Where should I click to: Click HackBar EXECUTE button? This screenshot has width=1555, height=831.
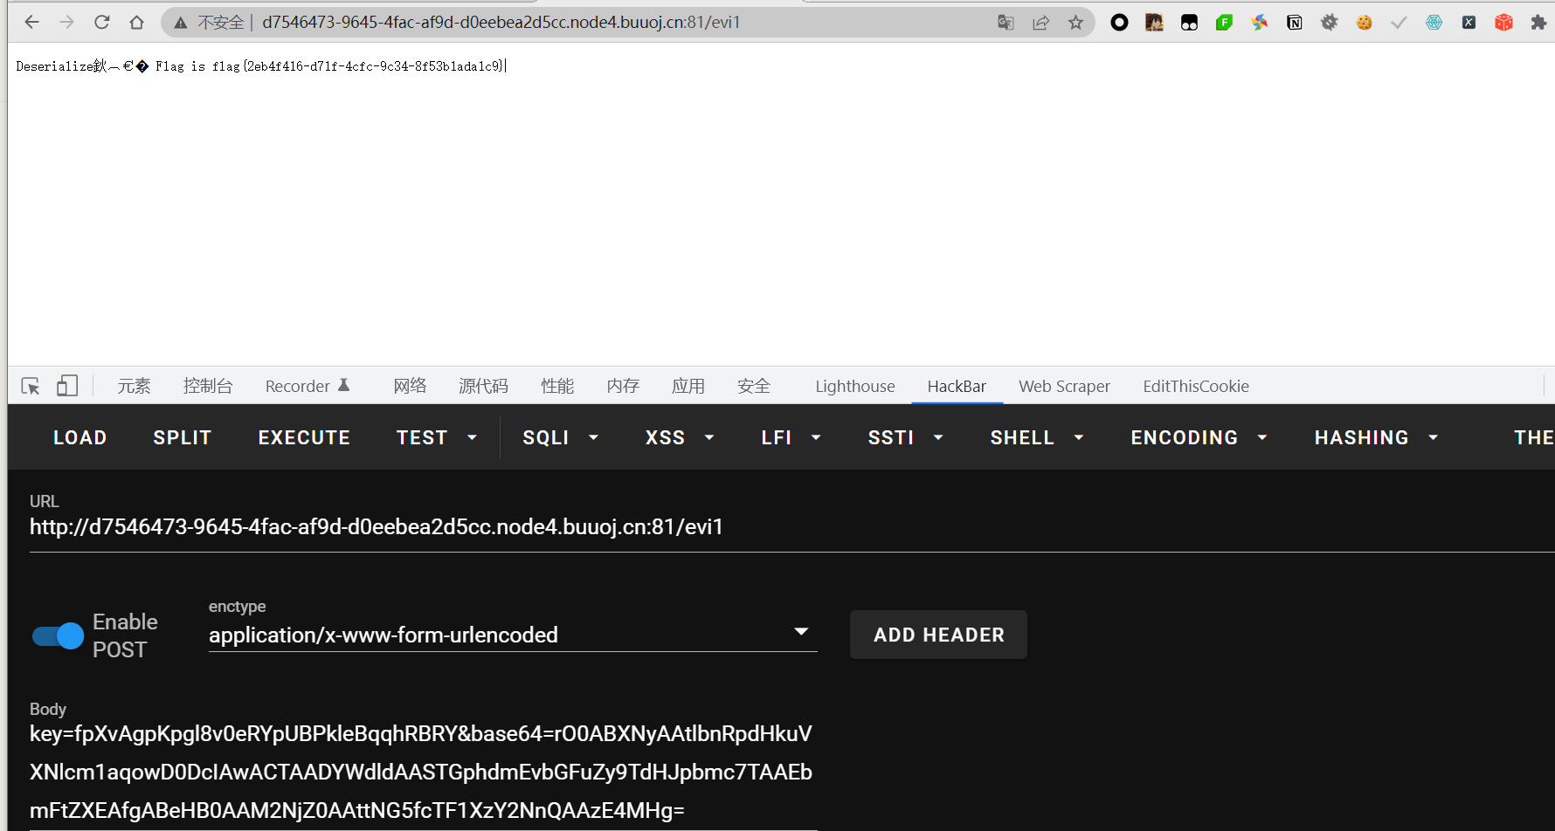(304, 437)
